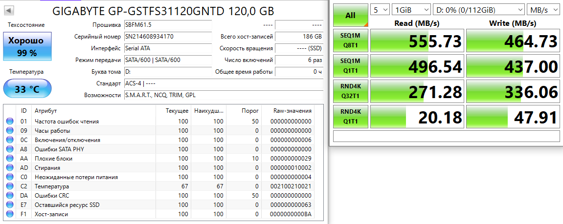Select the Плохие блоки raw value 000000000029
The height and width of the screenshot is (224, 563).
coord(291,159)
